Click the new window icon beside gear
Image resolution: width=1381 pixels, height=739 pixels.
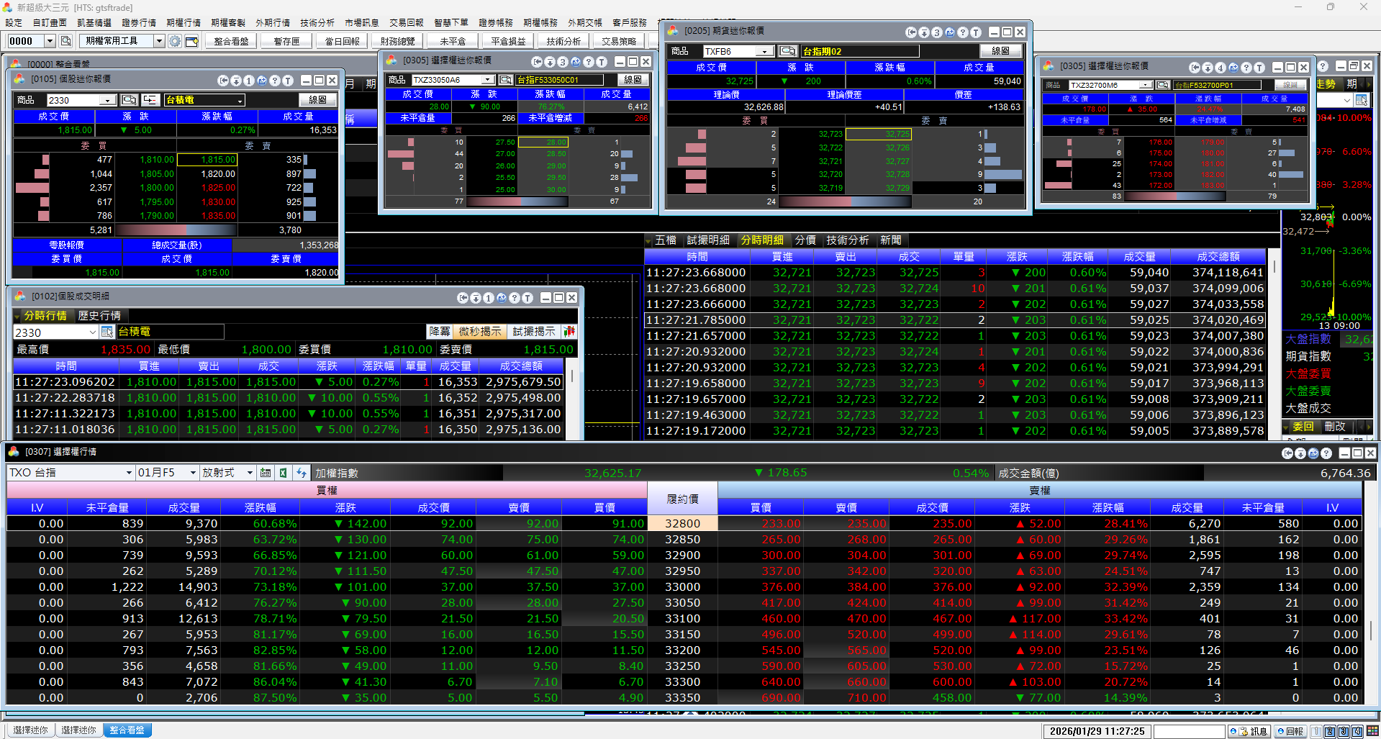pyautogui.click(x=192, y=41)
